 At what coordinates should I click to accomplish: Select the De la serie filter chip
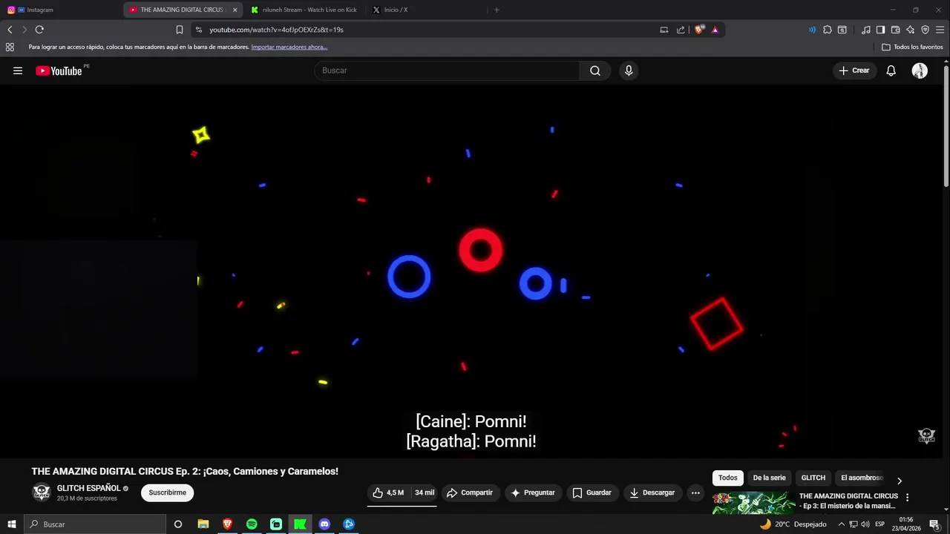[769, 478]
